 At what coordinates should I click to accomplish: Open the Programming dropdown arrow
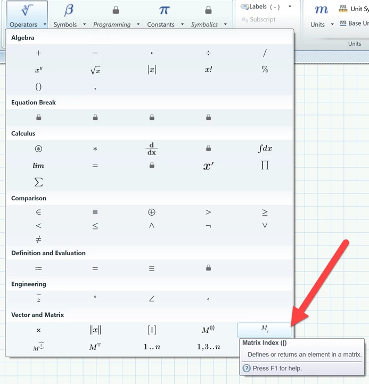138,24
